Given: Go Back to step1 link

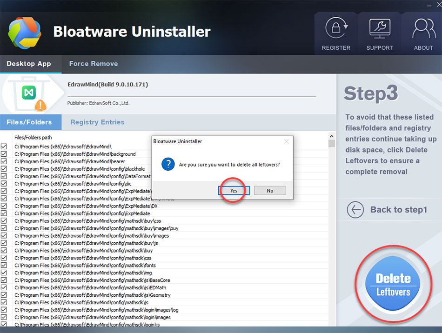Looking at the screenshot, I should tap(399, 210).
